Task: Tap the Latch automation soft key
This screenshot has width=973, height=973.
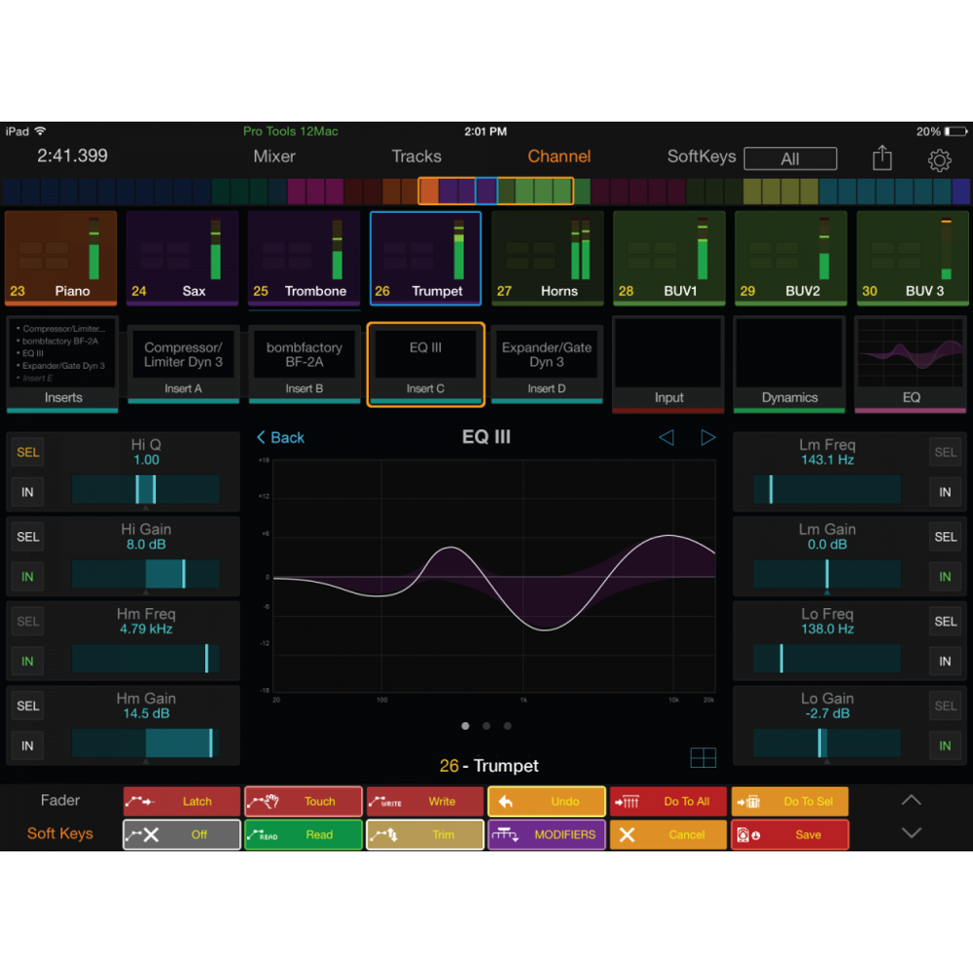Action: tap(182, 802)
